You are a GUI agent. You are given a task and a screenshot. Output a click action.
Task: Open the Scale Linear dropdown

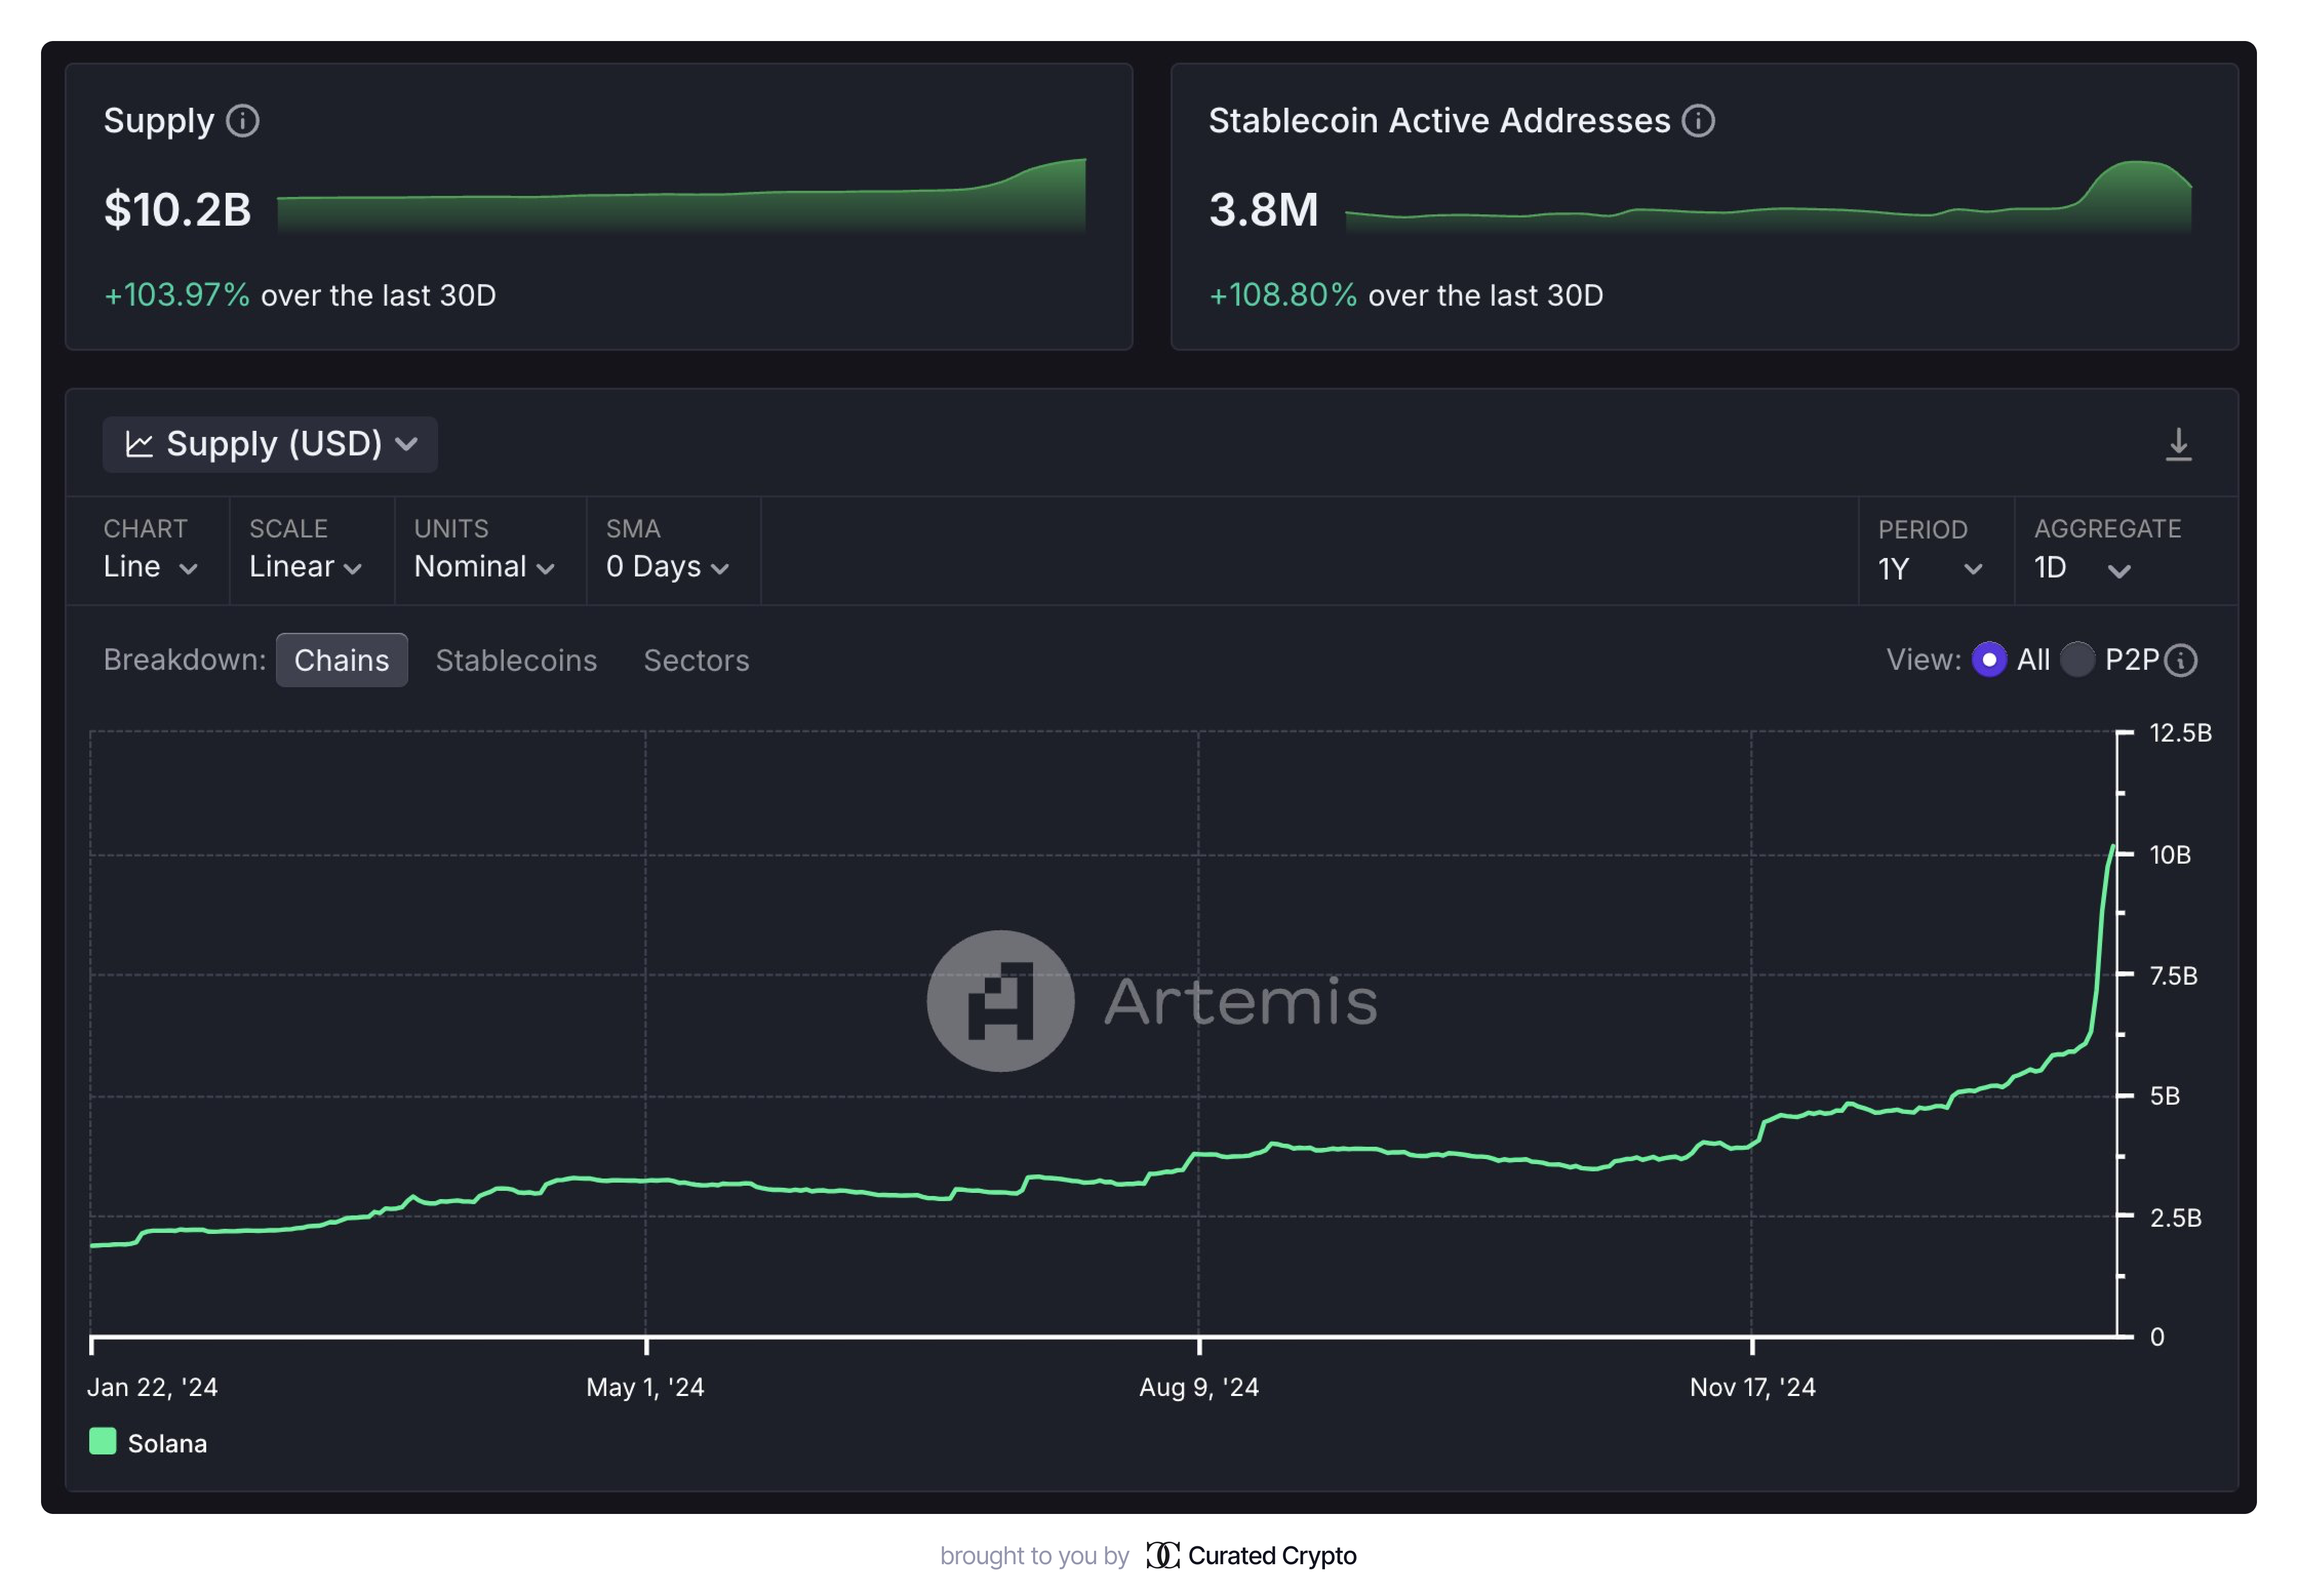tap(305, 567)
